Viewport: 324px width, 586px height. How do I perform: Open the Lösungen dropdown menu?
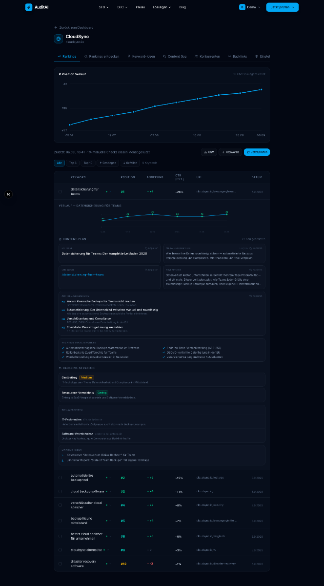point(162,7)
